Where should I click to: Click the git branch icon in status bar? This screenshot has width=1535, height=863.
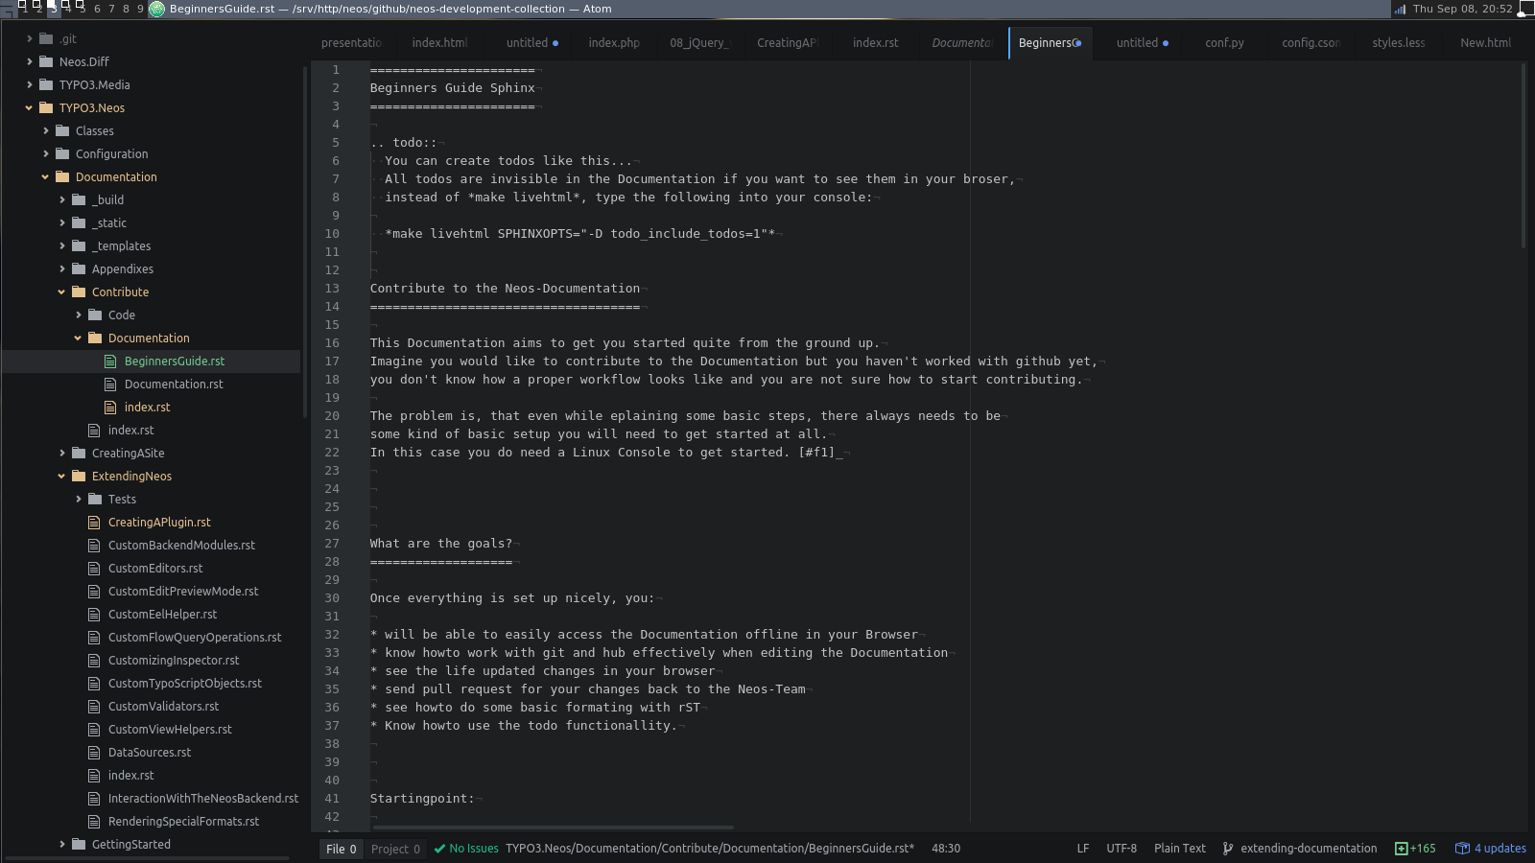(x=1228, y=849)
